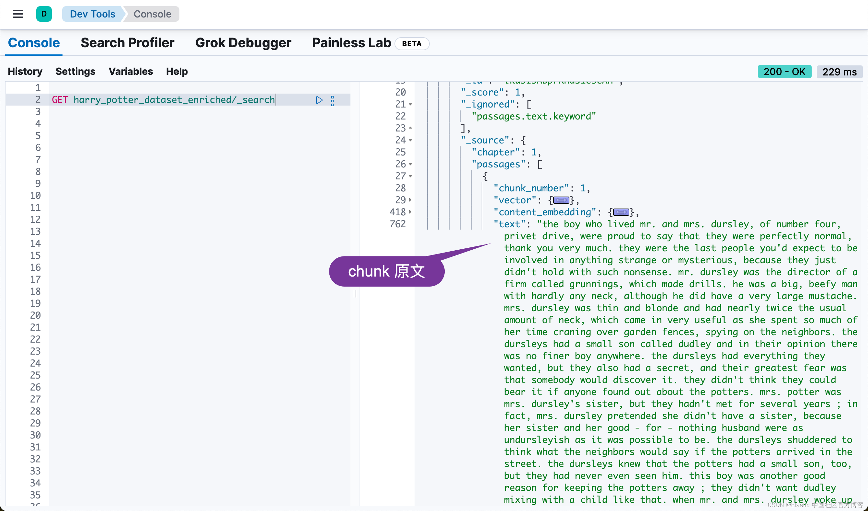Collapse the passages array at line 26
Screen dimensions: 868x511
pos(410,164)
